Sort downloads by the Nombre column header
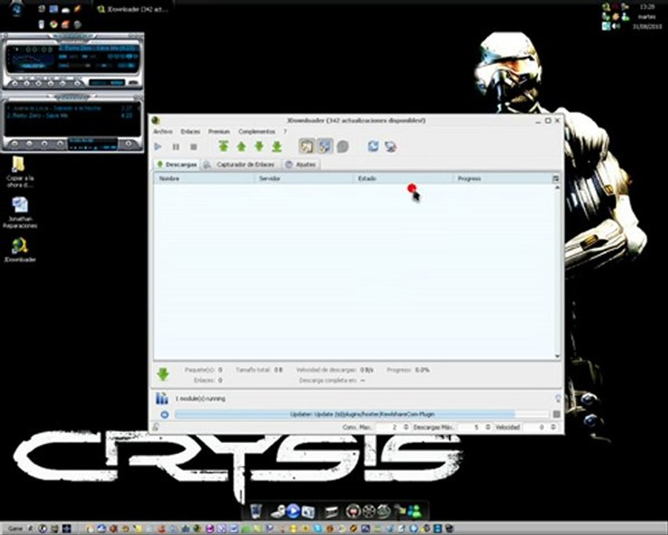 204,178
